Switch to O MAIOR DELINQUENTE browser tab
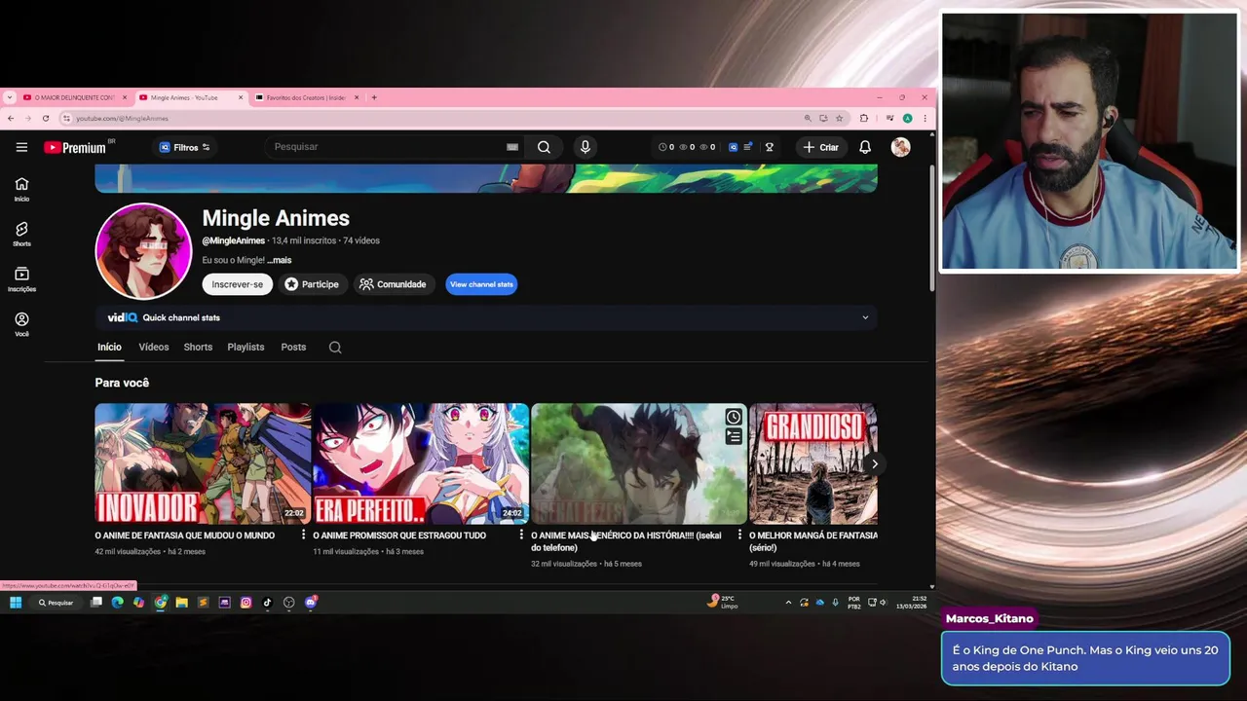Screen dimensions: 1247x701 (74, 97)
